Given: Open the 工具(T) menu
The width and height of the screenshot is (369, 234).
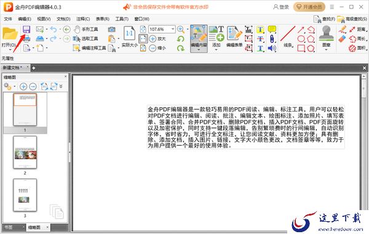Looking at the screenshot, I should [122, 19].
